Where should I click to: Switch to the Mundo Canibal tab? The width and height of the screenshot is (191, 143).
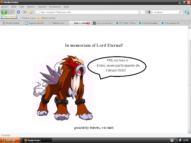click(12, 23)
